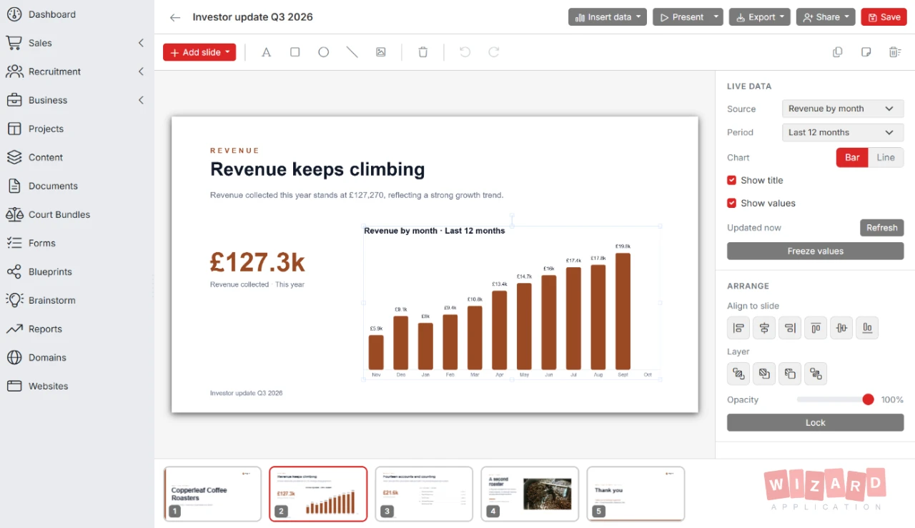Open Court Bundles in the sidebar
The width and height of the screenshot is (915, 528).
tap(77, 214)
